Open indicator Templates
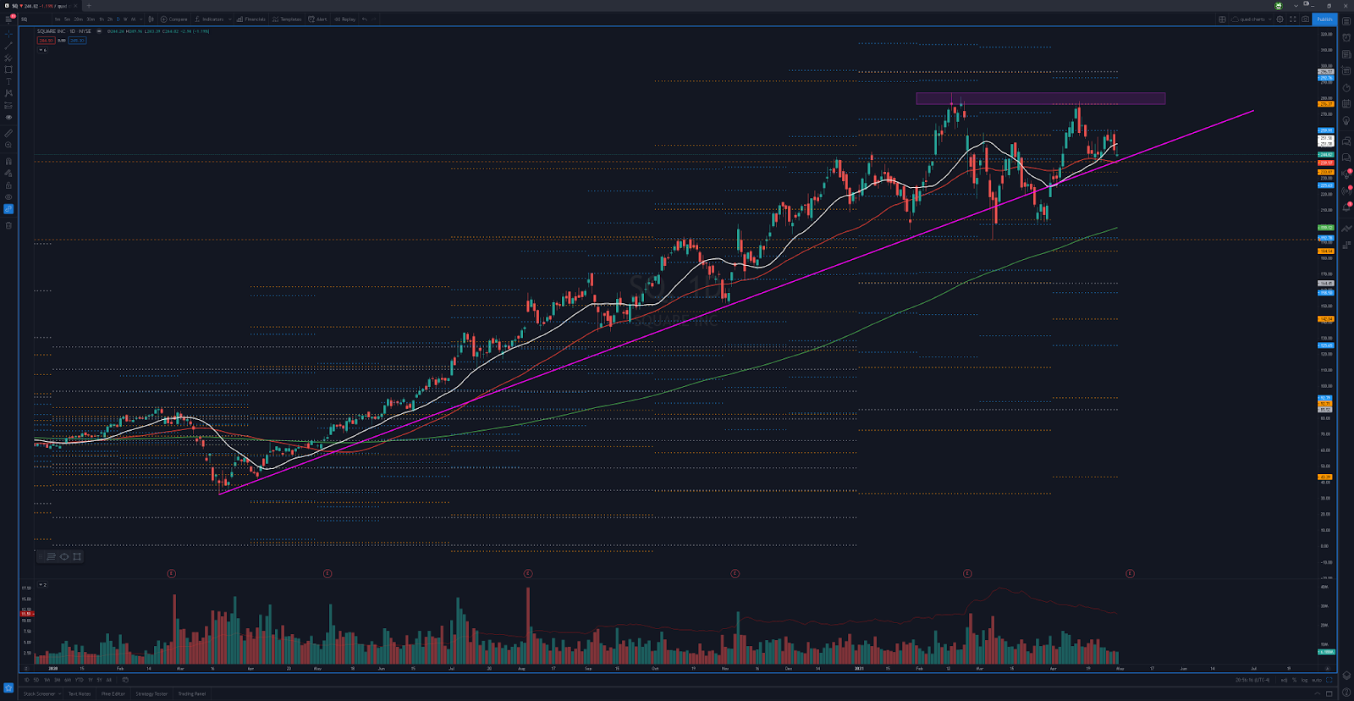 [x=287, y=19]
